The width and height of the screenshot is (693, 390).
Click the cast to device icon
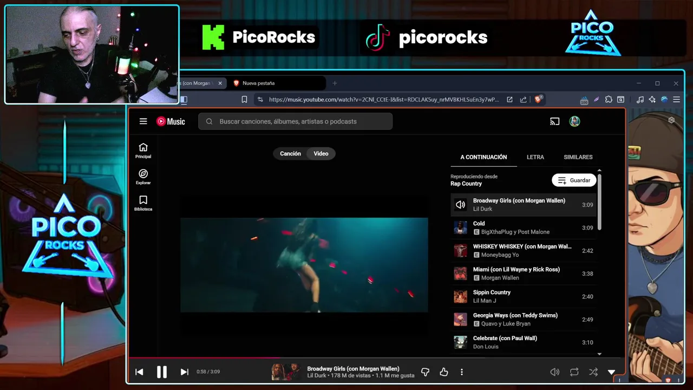pyautogui.click(x=554, y=121)
